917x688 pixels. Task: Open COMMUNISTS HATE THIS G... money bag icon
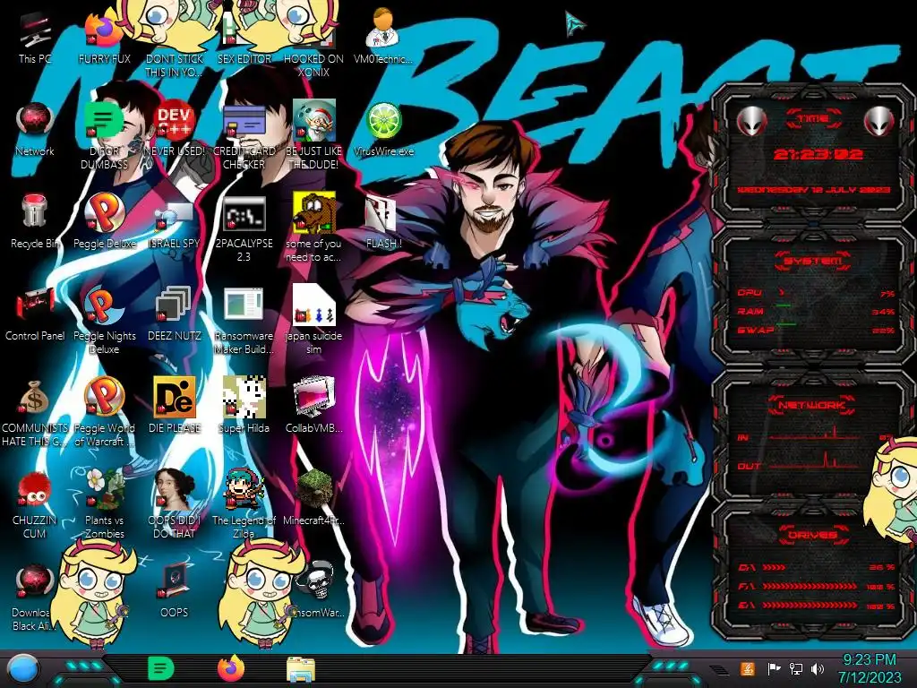[34, 398]
